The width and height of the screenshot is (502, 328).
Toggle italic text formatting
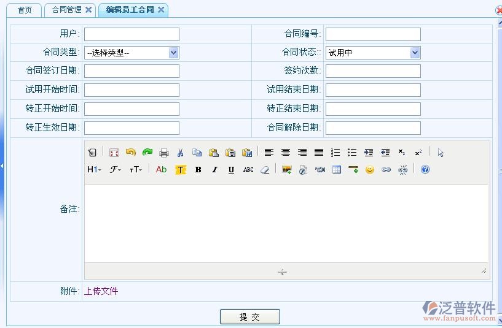tap(214, 170)
